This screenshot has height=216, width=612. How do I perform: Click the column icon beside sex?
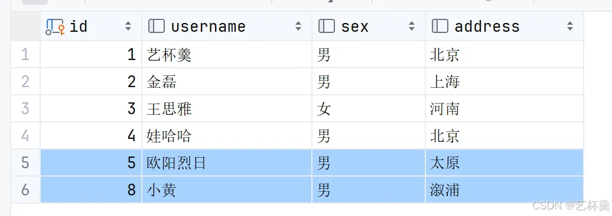[327, 26]
